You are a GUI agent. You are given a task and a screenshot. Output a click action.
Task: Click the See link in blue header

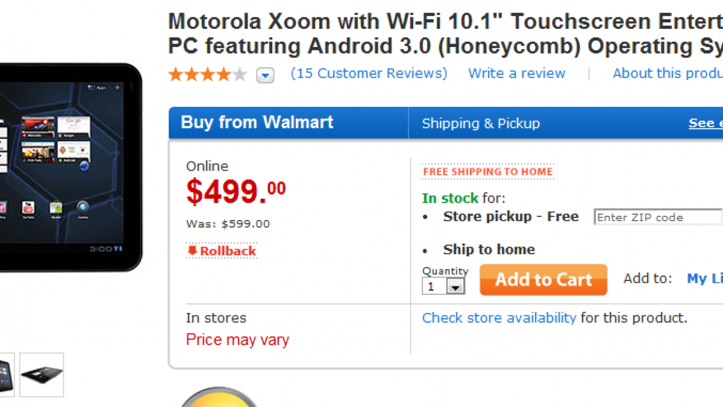[x=705, y=123]
